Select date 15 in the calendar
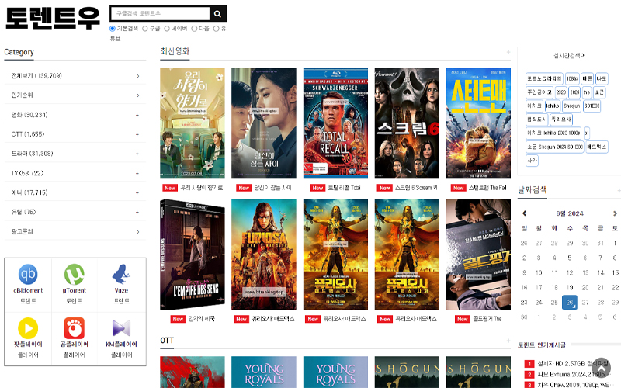 pos(615,273)
